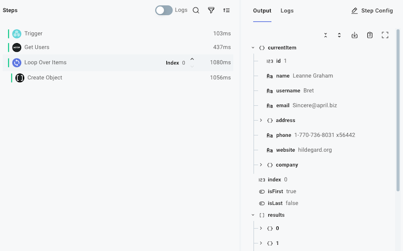Image resolution: width=403 pixels, height=251 pixels.
Task: Click the name value Leanne Graham
Action: point(313,76)
